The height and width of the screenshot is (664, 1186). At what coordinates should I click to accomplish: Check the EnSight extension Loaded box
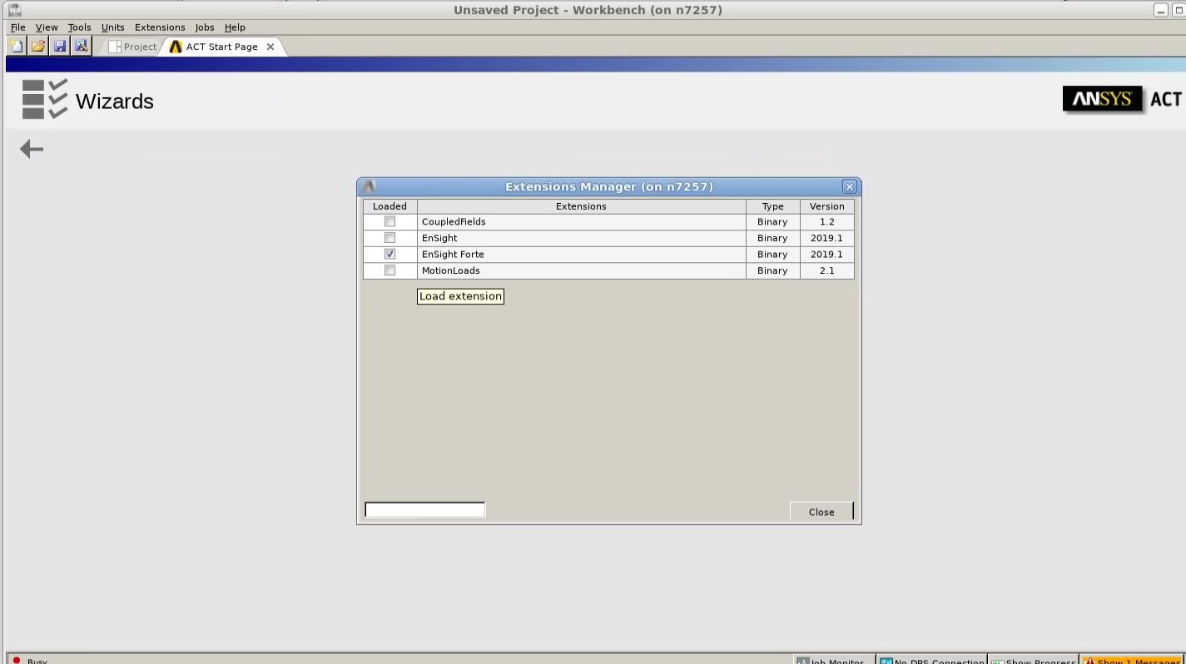click(x=390, y=238)
